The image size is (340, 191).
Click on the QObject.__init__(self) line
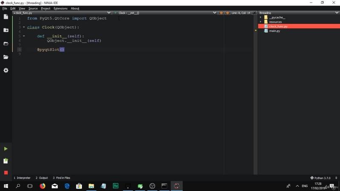pyautogui.click(x=74, y=41)
